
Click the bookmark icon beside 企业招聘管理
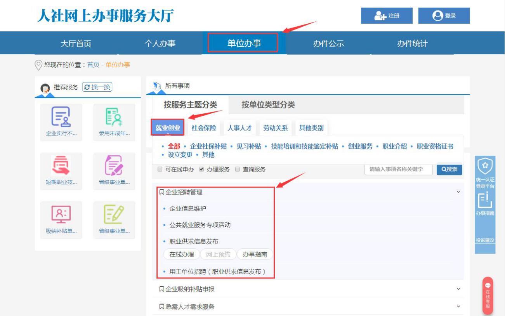[x=161, y=192]
